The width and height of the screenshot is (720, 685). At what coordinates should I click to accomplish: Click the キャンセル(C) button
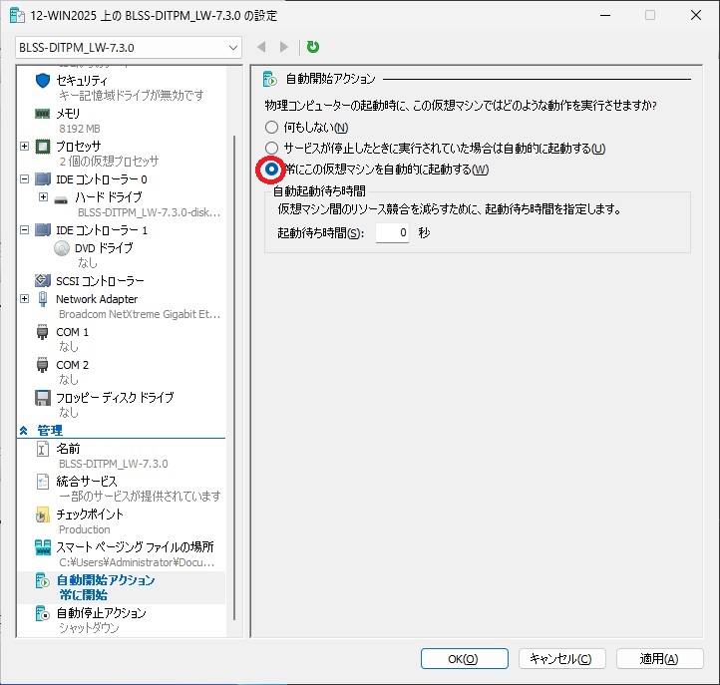coord(562,659)
